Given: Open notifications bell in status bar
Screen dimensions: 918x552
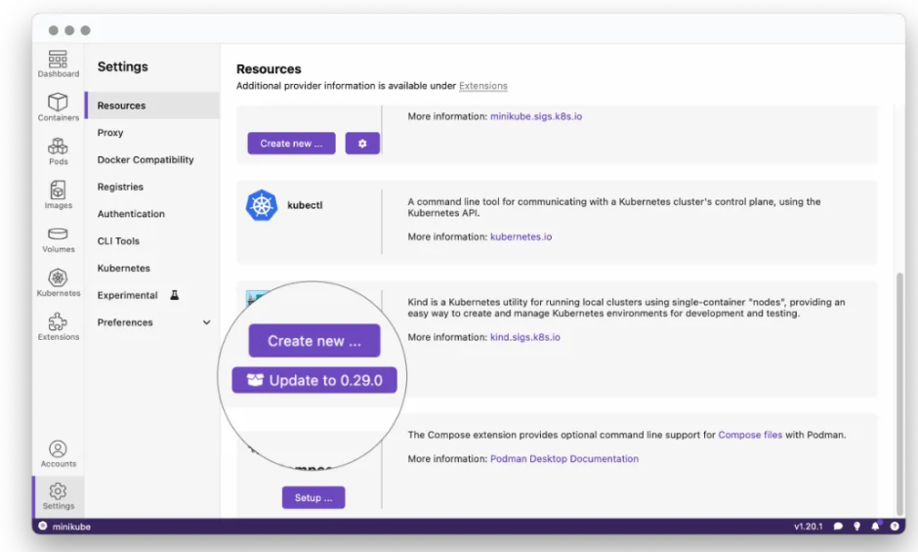Looking at the screenshot, I should coord(875,527).
